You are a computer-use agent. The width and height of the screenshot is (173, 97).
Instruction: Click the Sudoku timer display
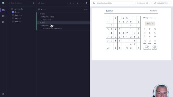click(150, 23)
